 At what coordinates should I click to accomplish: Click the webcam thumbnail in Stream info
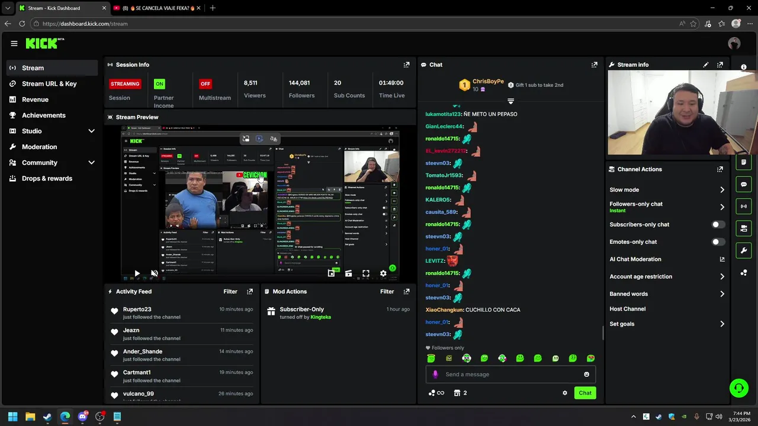pyautogui.click(x=682, y=113)
